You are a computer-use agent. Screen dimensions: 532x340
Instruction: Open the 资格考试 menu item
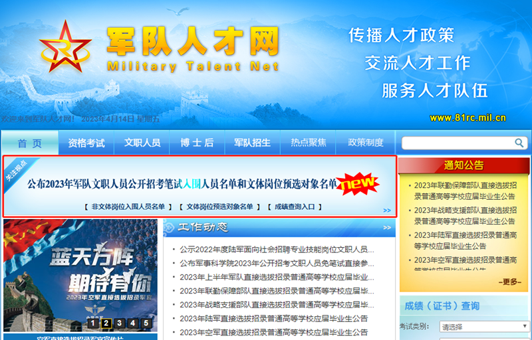tap(86, 143)
